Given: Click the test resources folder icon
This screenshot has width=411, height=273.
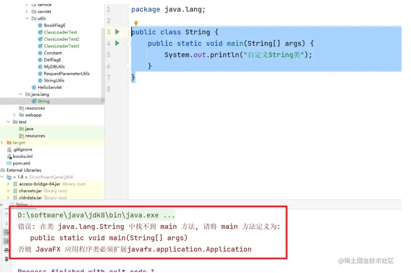Looking at the screenshot, I should click(x=21, y=136).
